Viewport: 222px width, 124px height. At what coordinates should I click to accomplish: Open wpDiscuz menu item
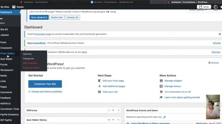coord(10,103)
